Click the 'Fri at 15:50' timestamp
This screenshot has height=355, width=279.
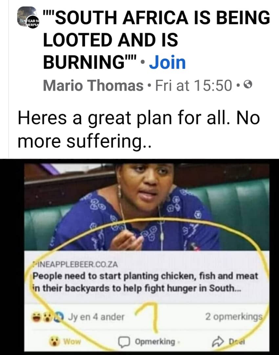(194, 85)
